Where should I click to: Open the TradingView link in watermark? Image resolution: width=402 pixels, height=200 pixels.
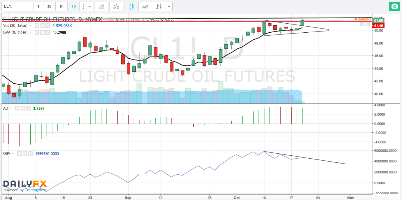[x=35, y=190]
